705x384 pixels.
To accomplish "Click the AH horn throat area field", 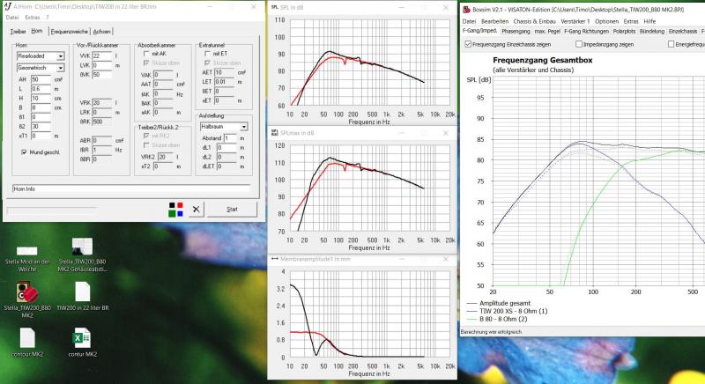I will point(41,79).
